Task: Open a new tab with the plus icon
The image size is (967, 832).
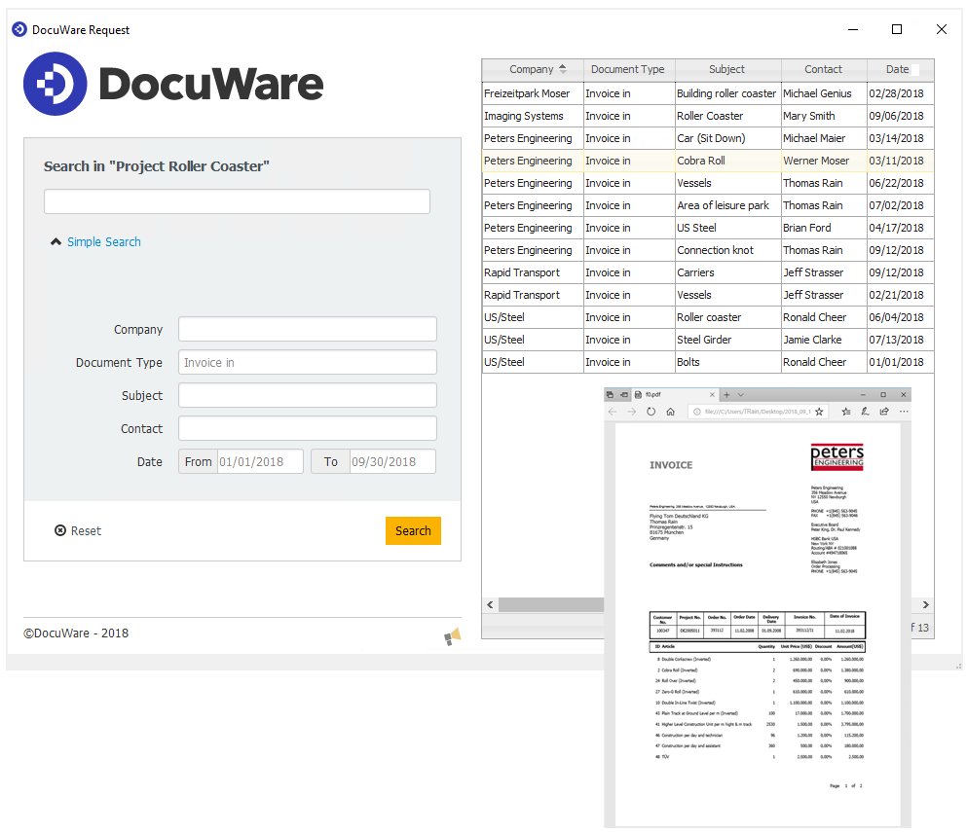Action: pyautogui.click(x=726, y=394)
